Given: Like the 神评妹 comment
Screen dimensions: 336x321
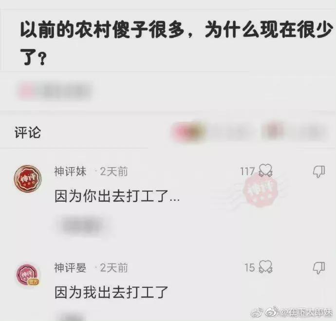Looking at the screenshot, I should click(265, 170).
